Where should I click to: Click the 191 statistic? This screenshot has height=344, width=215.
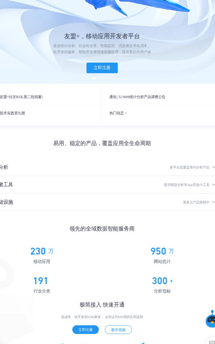pos(41,281)
